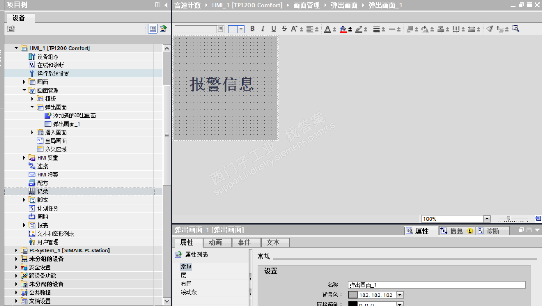Open 添加新的弹出画面 in the tree
The image size is (542, 306).
74,116
